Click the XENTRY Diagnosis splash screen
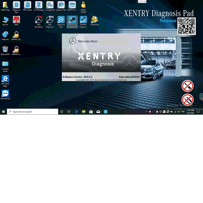This screenshot has height=203, width=203. coord(101,57)
